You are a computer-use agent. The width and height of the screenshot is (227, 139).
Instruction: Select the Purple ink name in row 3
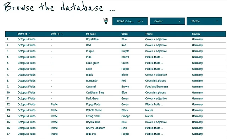pos(90,51)
